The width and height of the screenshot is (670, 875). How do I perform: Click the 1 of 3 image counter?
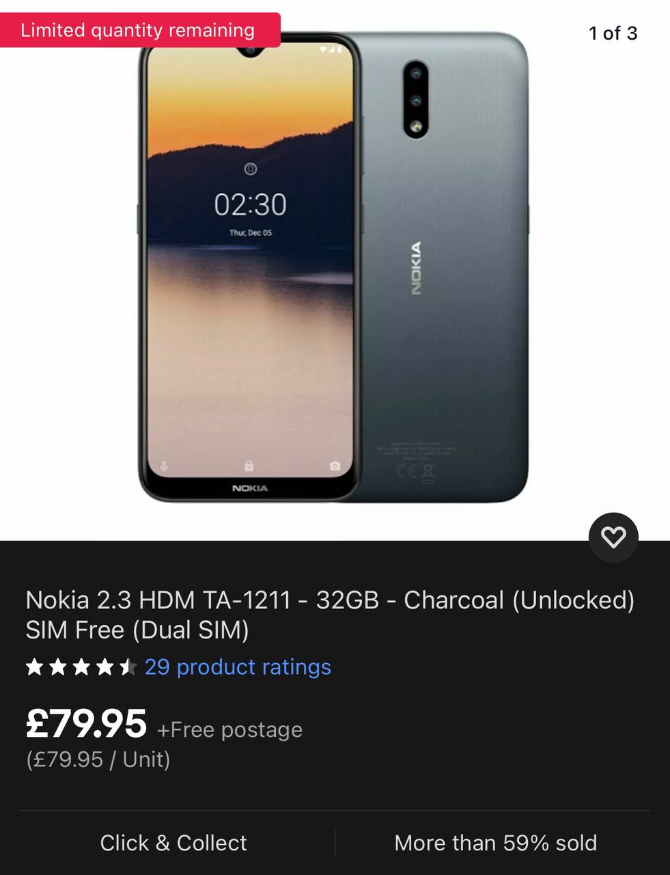pyautogui.click(x=613, y=33)
